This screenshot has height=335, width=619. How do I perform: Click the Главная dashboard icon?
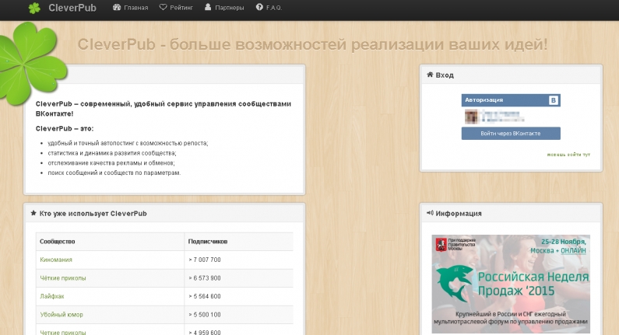click(x=117, y=8)
